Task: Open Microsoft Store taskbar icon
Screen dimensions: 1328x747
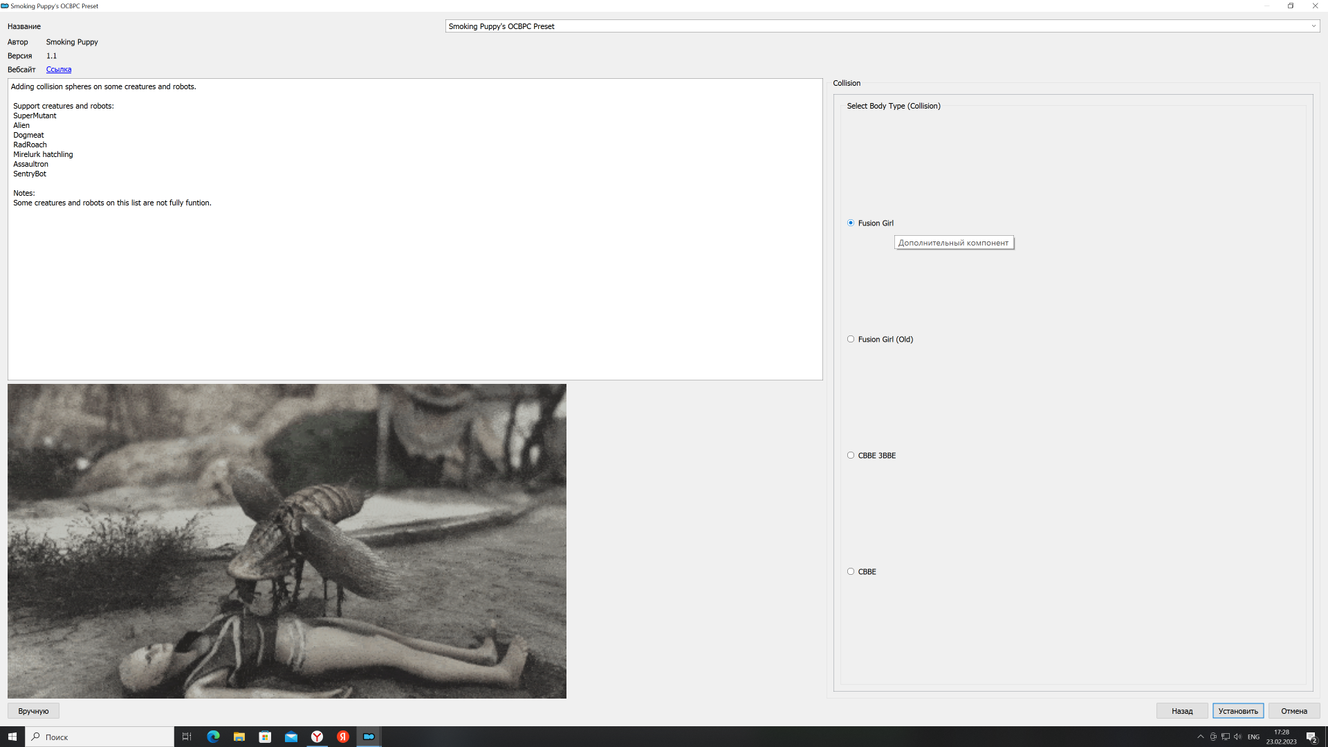Action: 265,737
